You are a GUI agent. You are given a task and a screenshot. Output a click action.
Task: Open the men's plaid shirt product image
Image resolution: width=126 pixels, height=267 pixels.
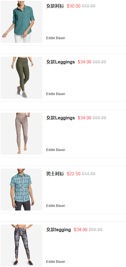pyautogui.click(x=21, y=190)
